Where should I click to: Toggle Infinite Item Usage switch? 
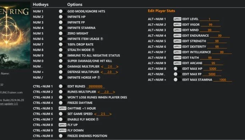point(62,39)
